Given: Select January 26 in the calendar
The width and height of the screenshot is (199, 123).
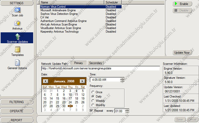Looking at the screenshot, I should point(83,102).
